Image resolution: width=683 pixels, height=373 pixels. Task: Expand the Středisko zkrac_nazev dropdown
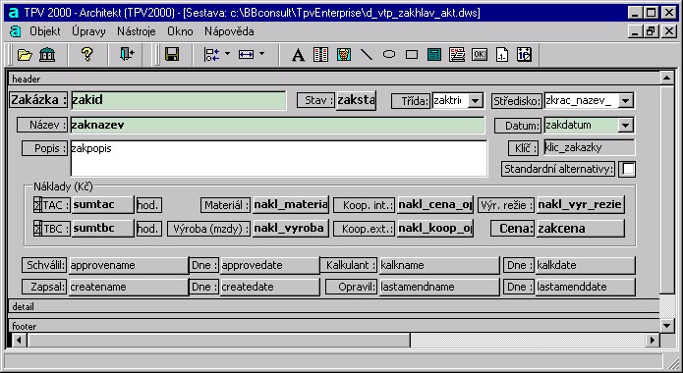coord(625,101)
